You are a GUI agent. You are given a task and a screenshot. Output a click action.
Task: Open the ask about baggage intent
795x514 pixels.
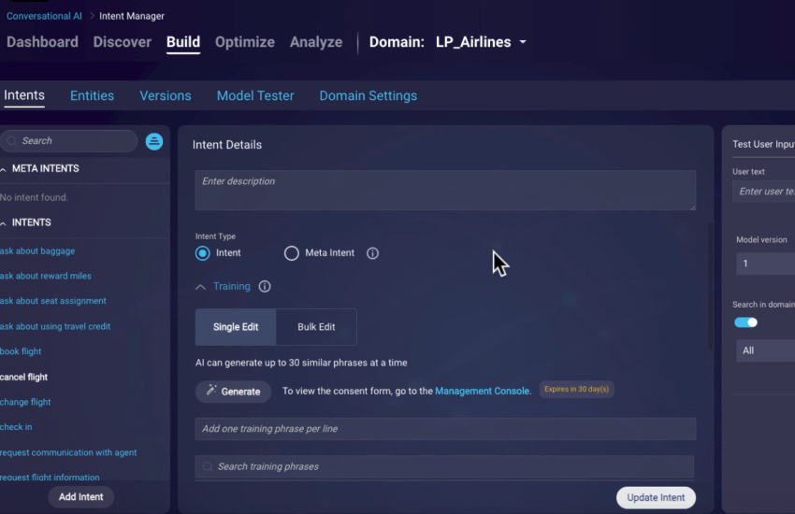[37, 251]
